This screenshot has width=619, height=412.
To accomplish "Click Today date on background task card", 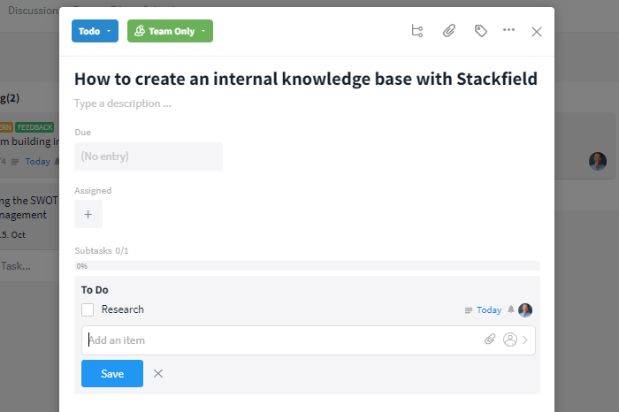I will point(38,162).
